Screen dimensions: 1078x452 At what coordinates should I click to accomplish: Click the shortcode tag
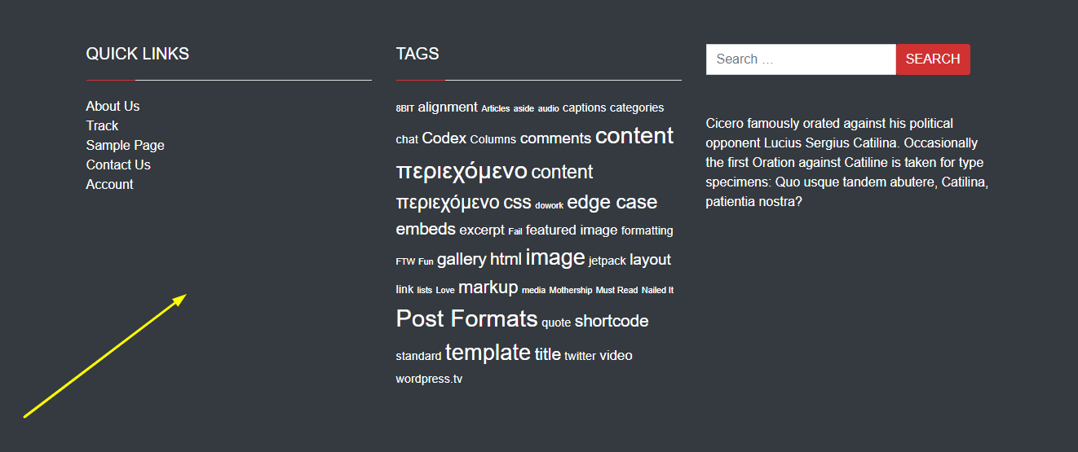[612, 321]
